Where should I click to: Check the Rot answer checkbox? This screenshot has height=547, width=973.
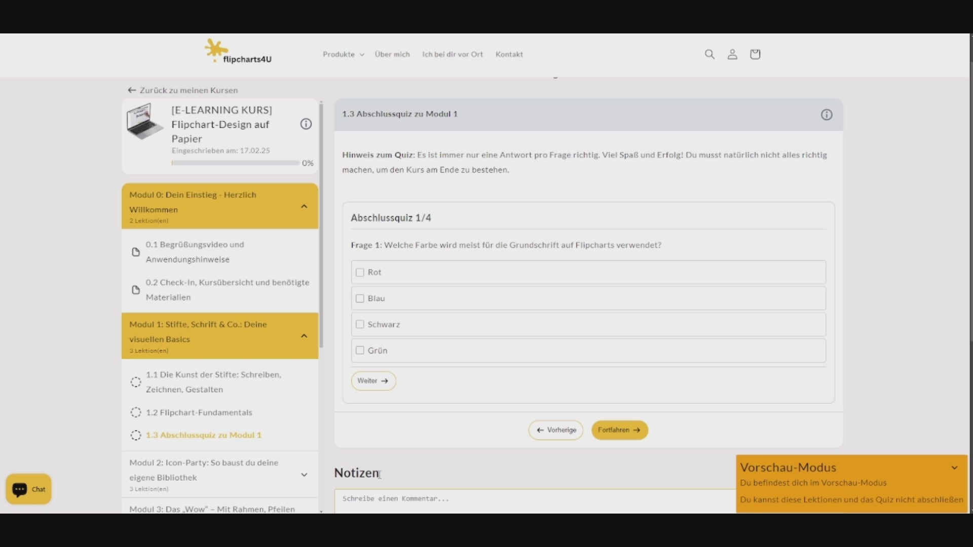[360, 272]
